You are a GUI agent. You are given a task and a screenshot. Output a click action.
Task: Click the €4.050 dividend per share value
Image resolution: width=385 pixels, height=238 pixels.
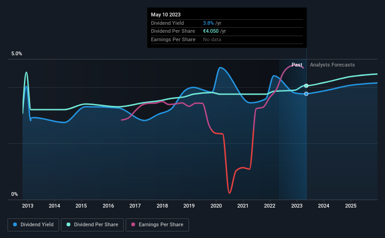point(211,31)
